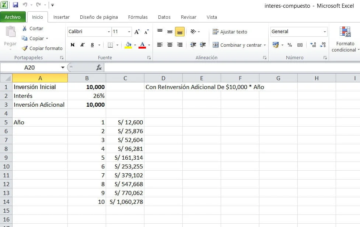Click the increase indent icon
The image size is (360, 227).
point(203,45)
